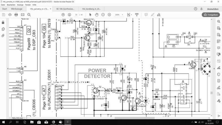Image resolution: width=222 pixels, height=125 pixels.
Task: Print the document using the printer icon
Action: pyautogui.click(x=16, y=15)
